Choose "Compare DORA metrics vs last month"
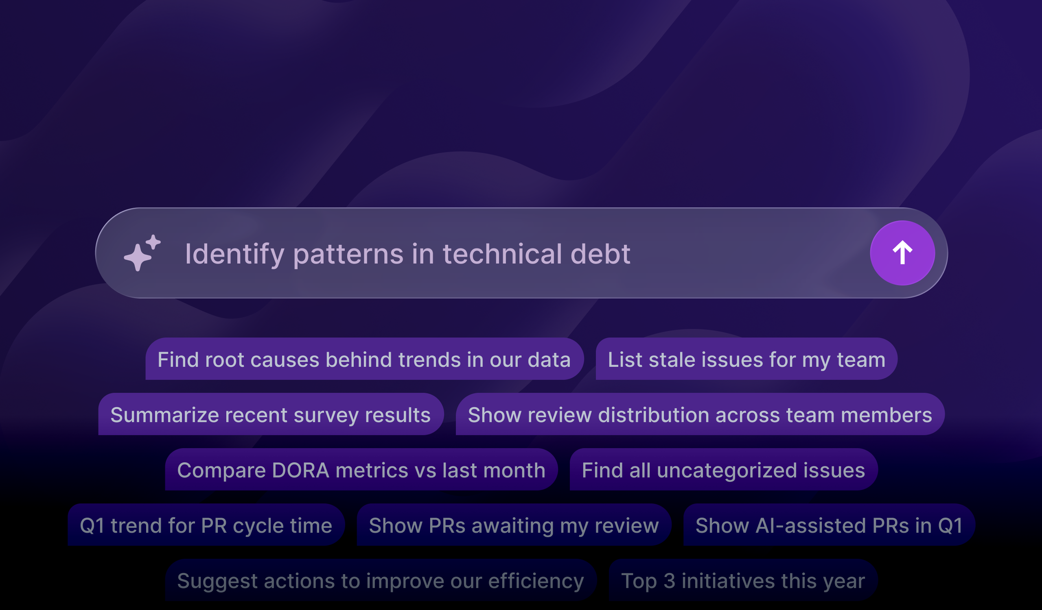This screenshot has height=610, width=1042. click(x=361, y=470)
